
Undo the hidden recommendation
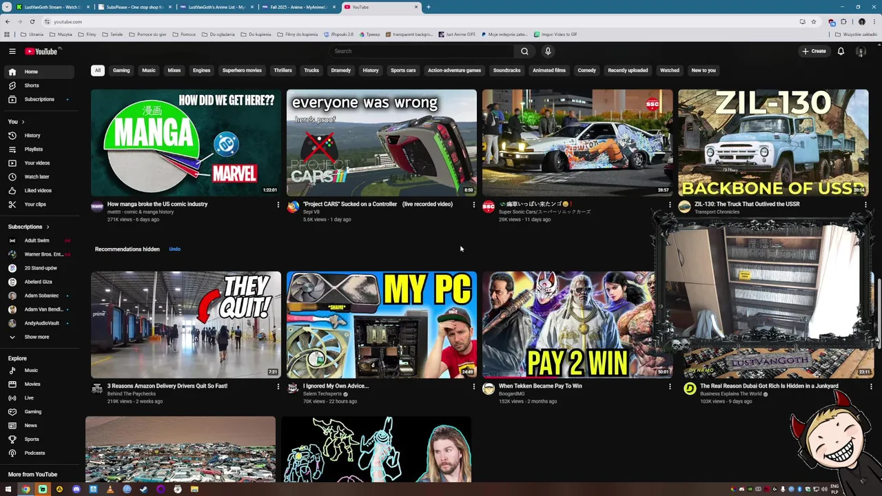coord(175,249)
